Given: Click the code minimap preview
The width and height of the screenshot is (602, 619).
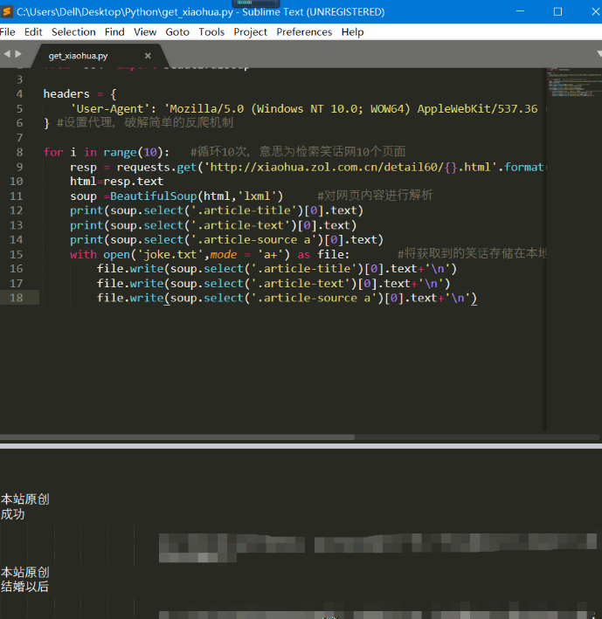Looking at the screenshot, I should point(574,83).
